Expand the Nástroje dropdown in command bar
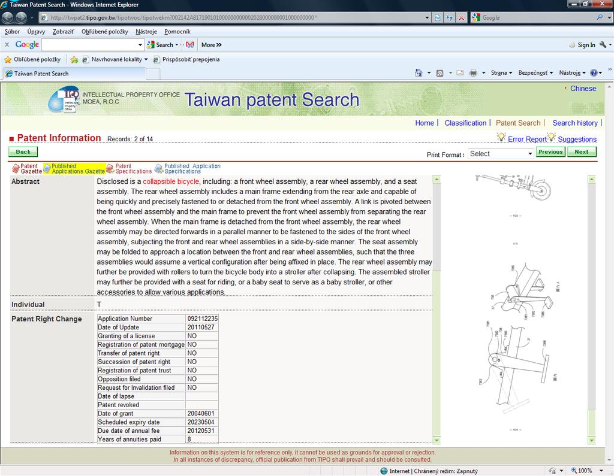Viewport: 614px width, 476px height. [x=573, y=73]
